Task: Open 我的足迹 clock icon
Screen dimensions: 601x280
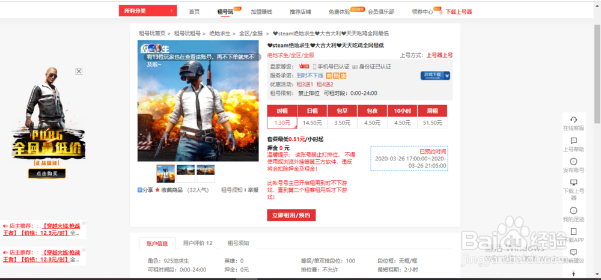Action: 573,210
